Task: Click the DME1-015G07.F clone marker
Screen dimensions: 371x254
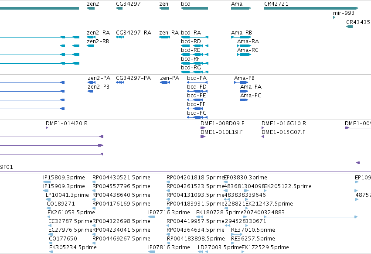Action: point(262,137)
